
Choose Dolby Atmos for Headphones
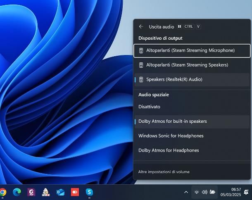(x=192, y=150)
